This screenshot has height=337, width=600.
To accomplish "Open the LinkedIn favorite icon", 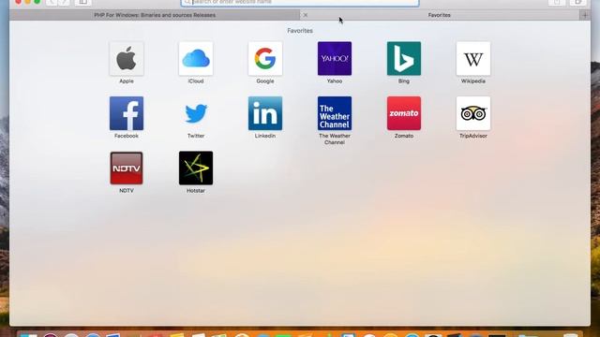I will pyautogui.click(x=265, y=113).
